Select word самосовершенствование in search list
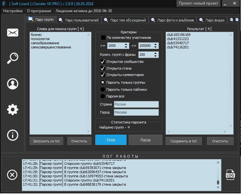 point(51,47)
